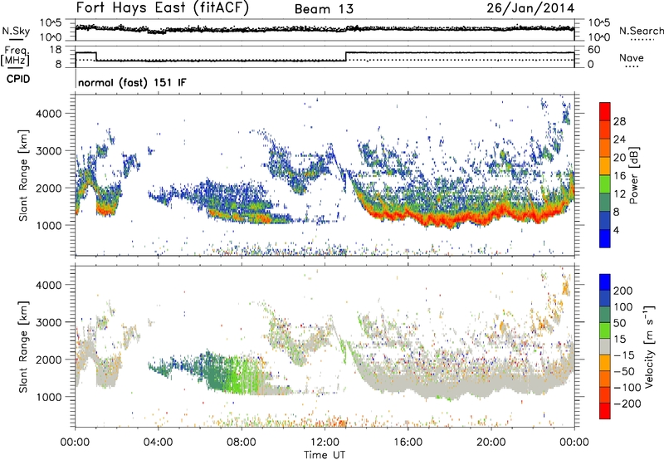Image resolution: width=664 pixels, height=460 pixels.
Task: Click the '04:00' time axis tick
Action: click(159, 442)
